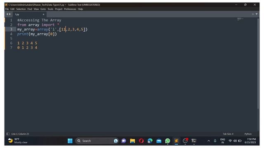The image size is (264, 148).
Task: Click the minimap preview
Action: (240, 19)
